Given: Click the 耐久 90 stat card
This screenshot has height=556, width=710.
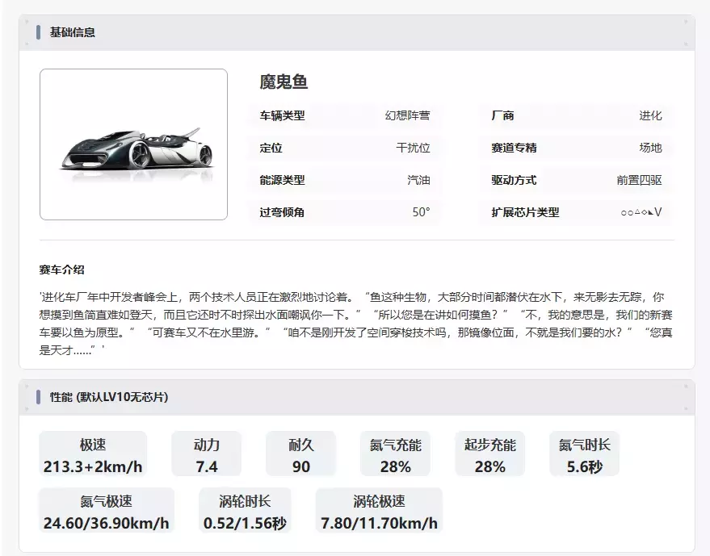Looking at the screenshot, I should point(300,455).
